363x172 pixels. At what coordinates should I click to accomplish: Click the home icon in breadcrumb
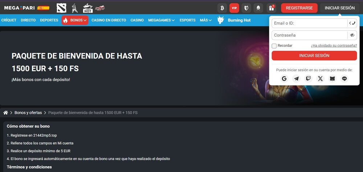pos(5,113)
